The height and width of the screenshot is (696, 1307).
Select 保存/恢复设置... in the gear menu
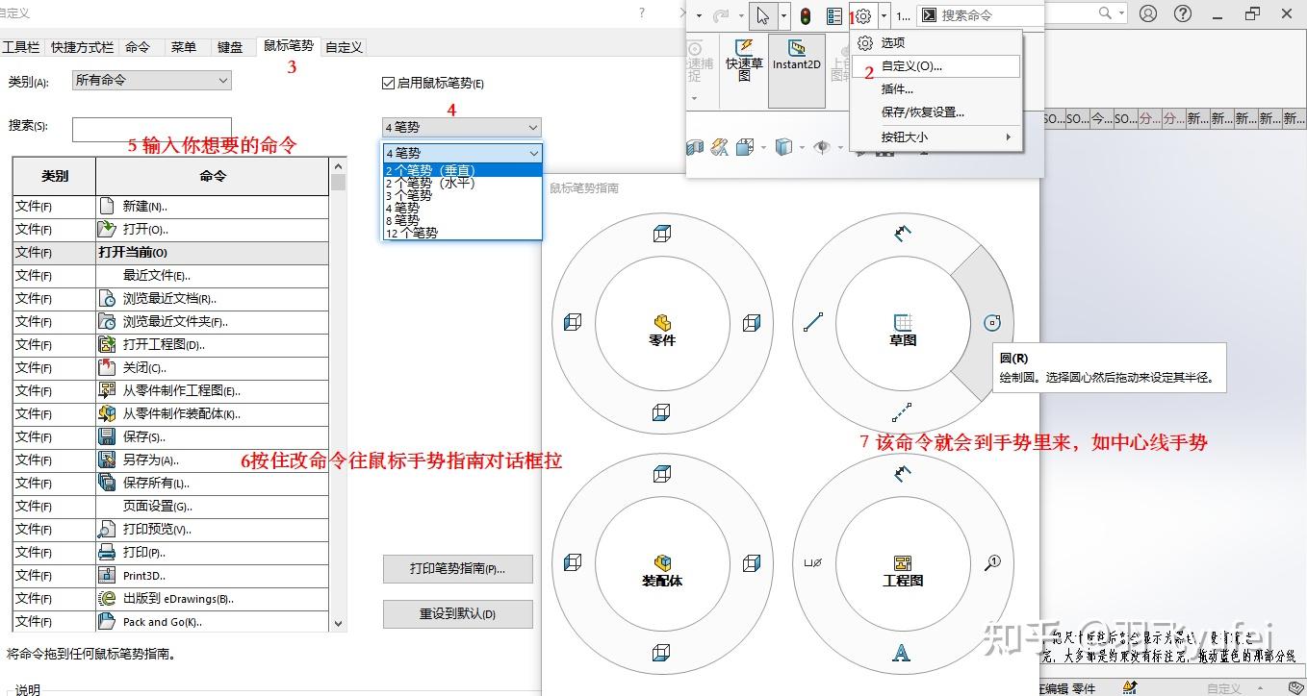935,112
